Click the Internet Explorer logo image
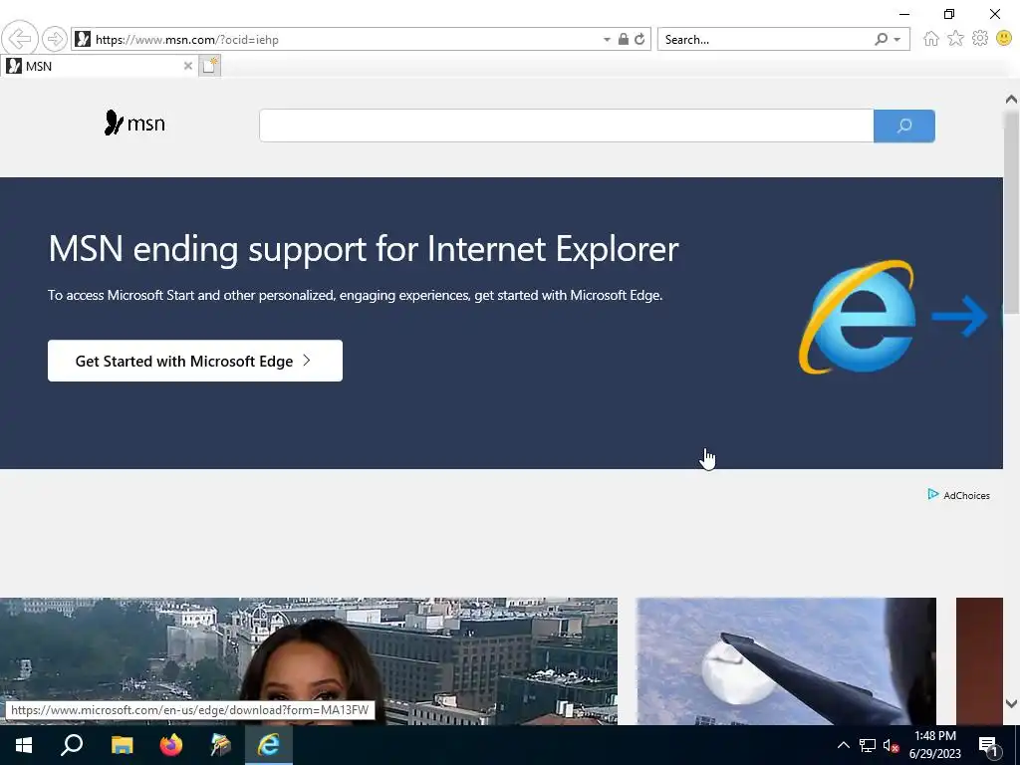The height and width of the screenshot is (765, 1020). (x=858, y=318)
